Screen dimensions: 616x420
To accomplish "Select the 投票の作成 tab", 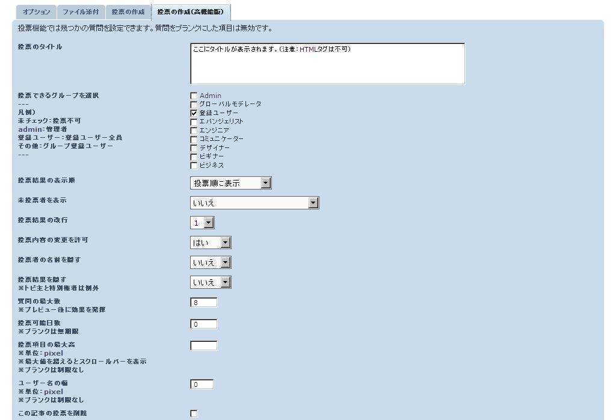I will click(x=128, y=12).
